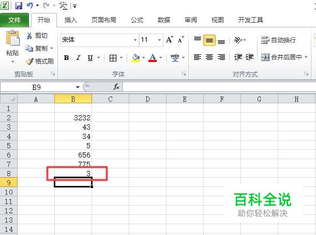Switch to the 开始 tab
This screenshot has width=316, height=235.
(44, 20)
